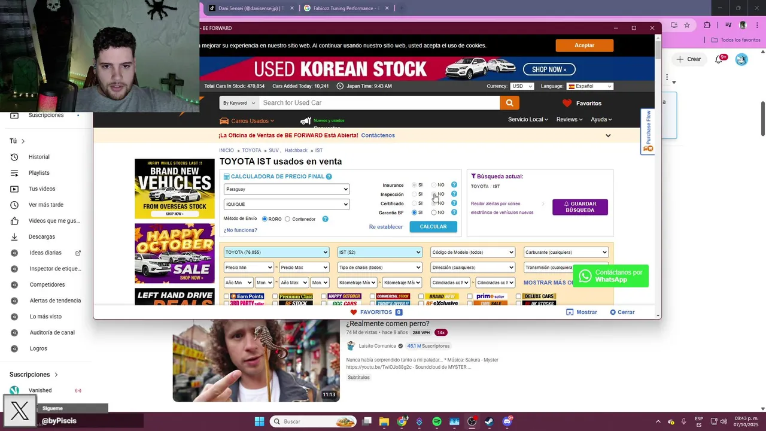
Task: Open Spotify from the taskbar
Action: pyautogui.click(x=437, y=421)
